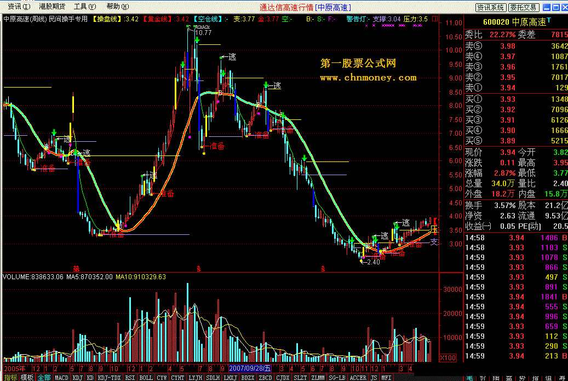Select the 全部 tab
Screen dimensions: 568x381
pyautogui.click(x=44, y=377)
